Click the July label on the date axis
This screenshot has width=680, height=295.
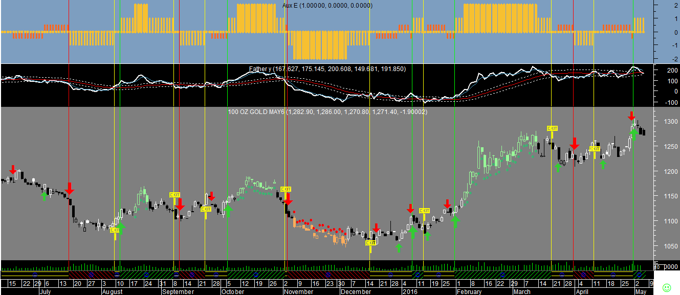[46, 292]
